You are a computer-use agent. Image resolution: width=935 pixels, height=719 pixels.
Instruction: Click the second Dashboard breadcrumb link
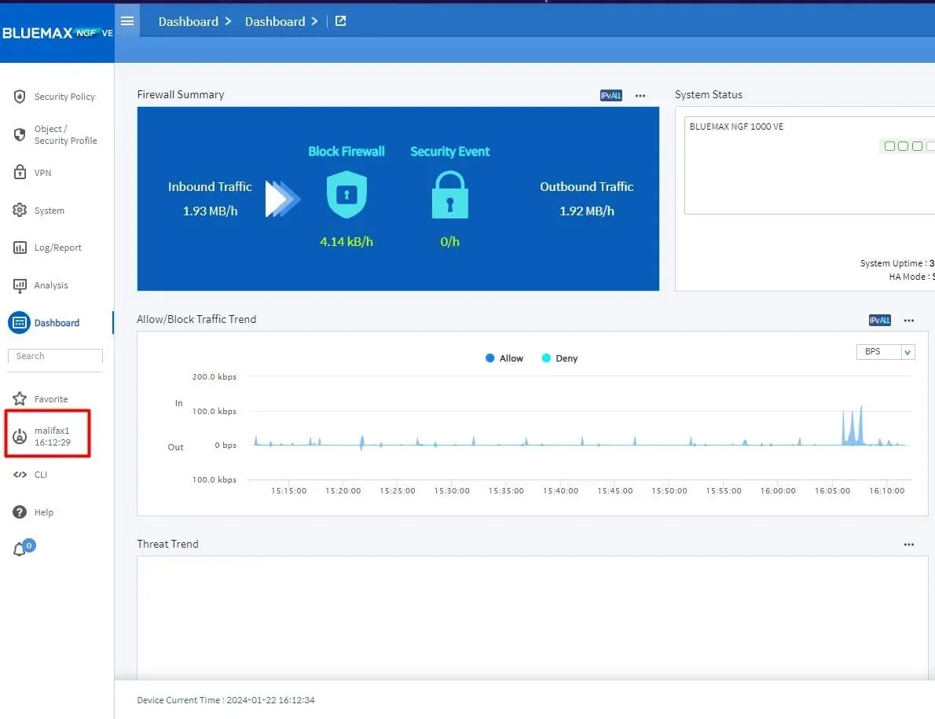tap(275, 21)
